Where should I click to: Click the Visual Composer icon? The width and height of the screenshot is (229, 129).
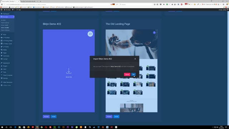[1, 75]
